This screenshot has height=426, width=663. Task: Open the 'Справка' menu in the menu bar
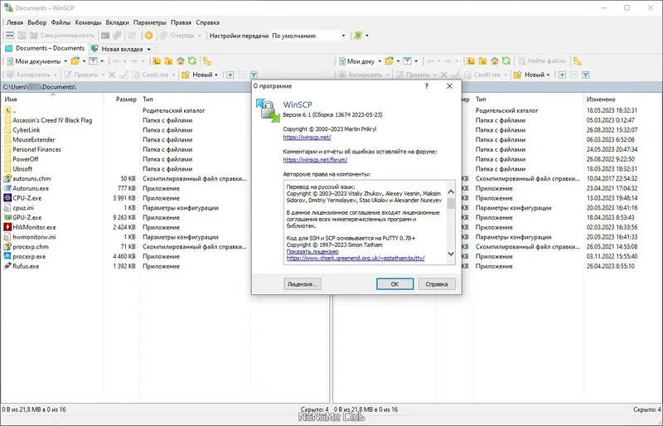[208, 22]
